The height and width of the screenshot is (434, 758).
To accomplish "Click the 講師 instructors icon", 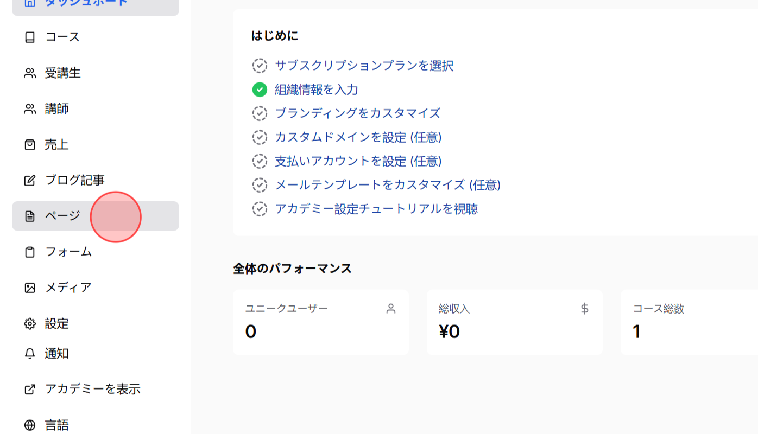I will (30, 108).
